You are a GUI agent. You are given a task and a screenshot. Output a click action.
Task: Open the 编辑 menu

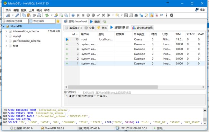[16, 10]
